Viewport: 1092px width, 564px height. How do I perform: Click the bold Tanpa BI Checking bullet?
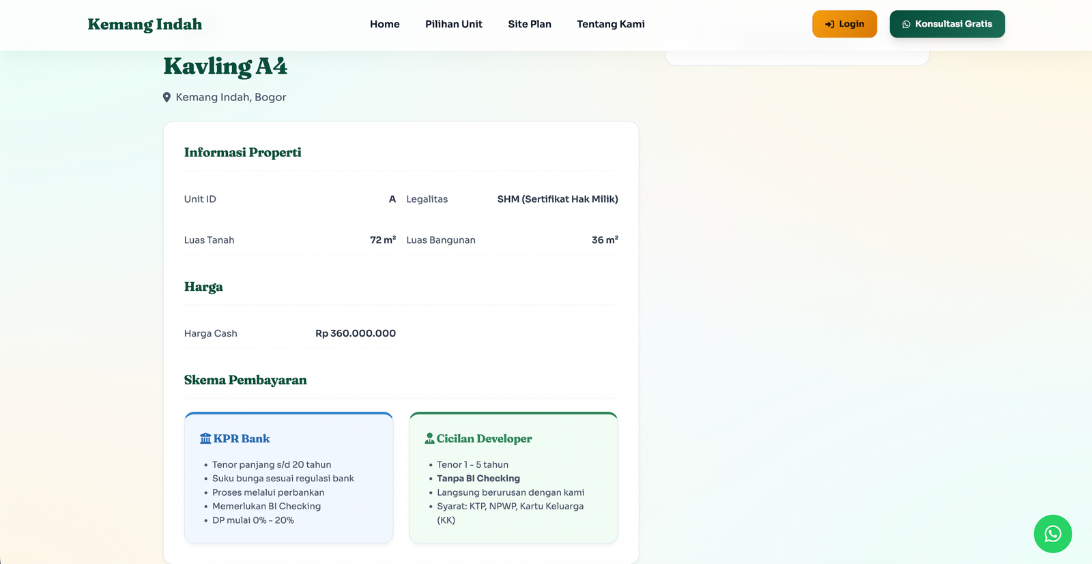point(478,479)
